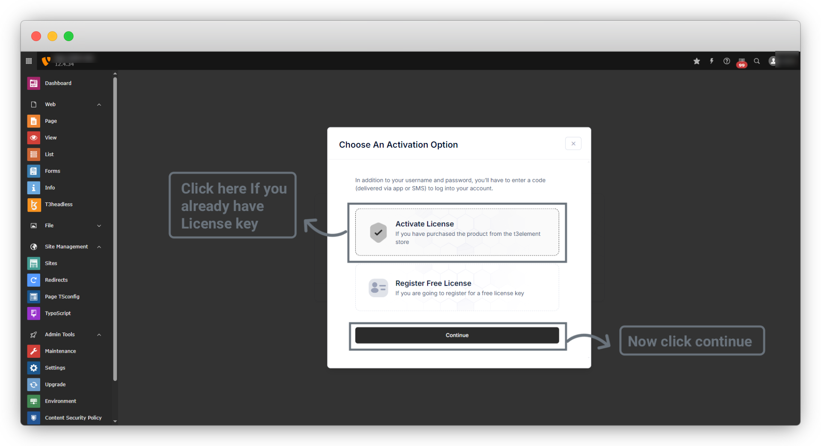The height and width of the screenshot is (446, 821).
Task: Open the bookmarks star icon
Action: pyautogui.click(x=697, y=61)
